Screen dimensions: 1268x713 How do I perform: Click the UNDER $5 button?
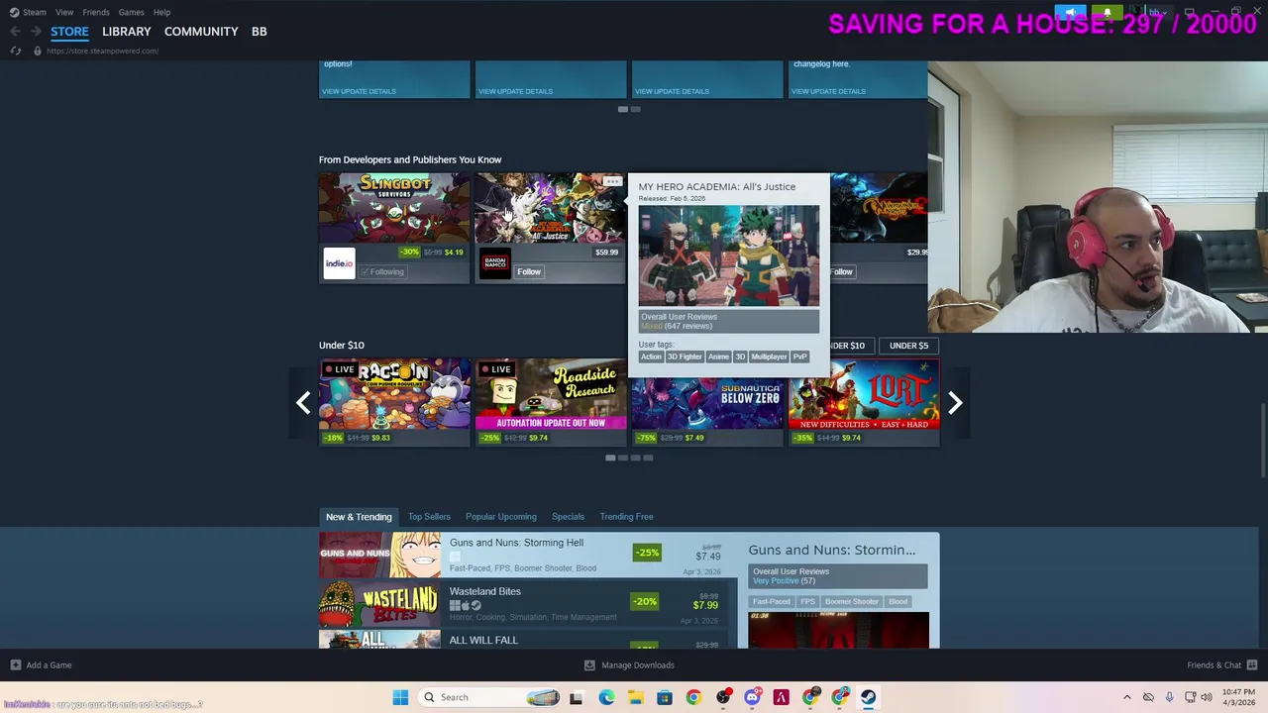coord(908,346)
